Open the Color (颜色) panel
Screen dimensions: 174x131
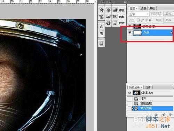coord(119,10)
